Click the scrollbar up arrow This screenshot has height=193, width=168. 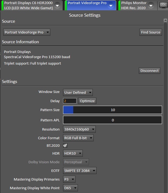tap(165, 20)
